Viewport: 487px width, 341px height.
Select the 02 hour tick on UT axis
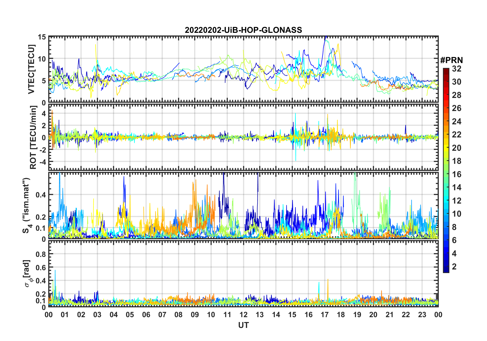coord(81,315)
